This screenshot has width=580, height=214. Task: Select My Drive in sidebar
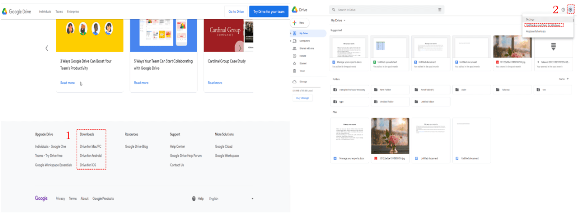tap(308, 33)
